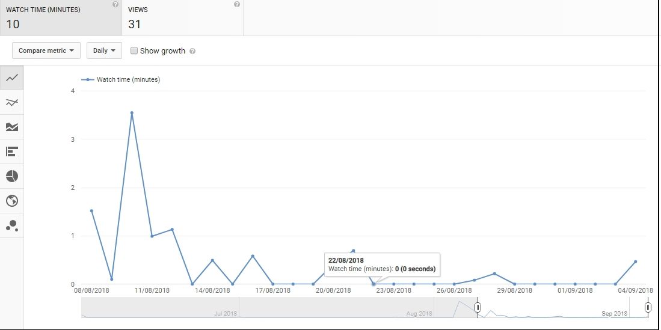Viewport: 661px width, 330px height.
Task: Switch to multi-line chart icon
Action: click(x=12, y=102)
